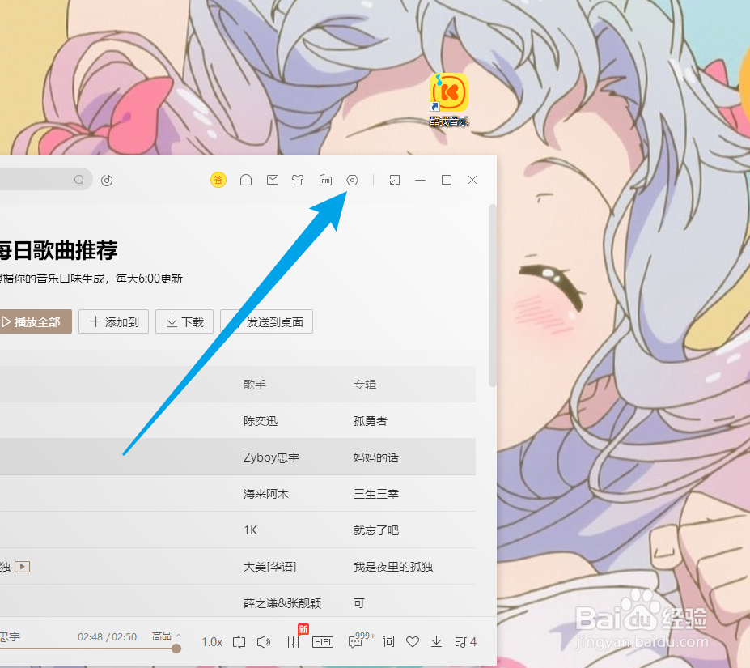Viewport: 750px width, 668px height.
Task: Click the 添加到 button
Action: [114, 321]
